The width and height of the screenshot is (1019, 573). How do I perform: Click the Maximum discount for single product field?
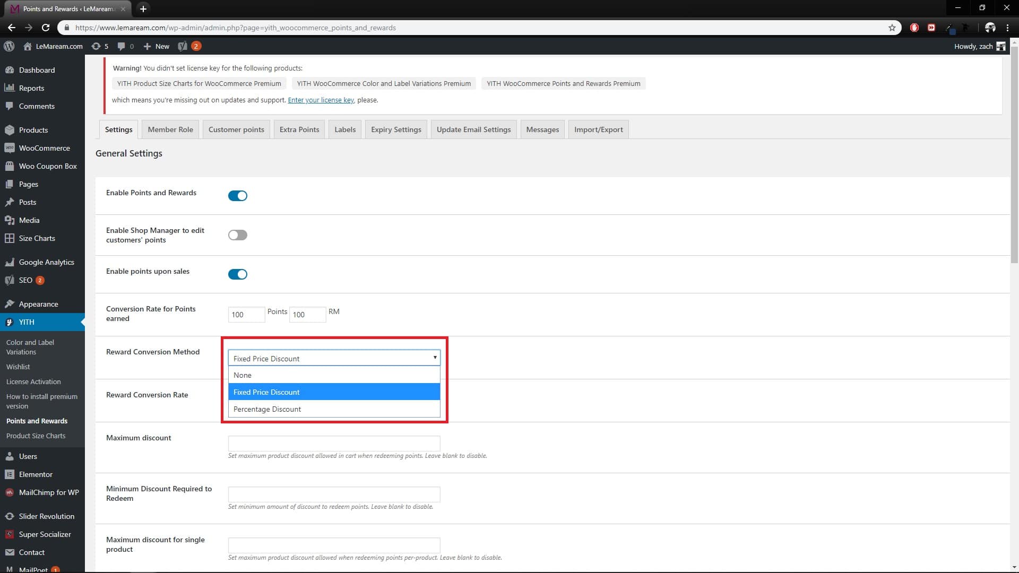coord(334,545)
